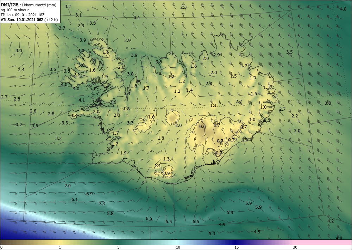
Task: Click the 7.0 precipitable water value
Action: (x=68, y=186)
